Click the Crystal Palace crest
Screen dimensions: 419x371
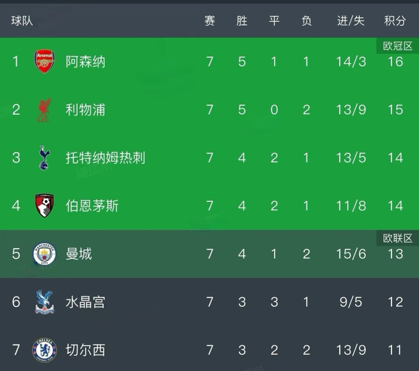(44, 302)
